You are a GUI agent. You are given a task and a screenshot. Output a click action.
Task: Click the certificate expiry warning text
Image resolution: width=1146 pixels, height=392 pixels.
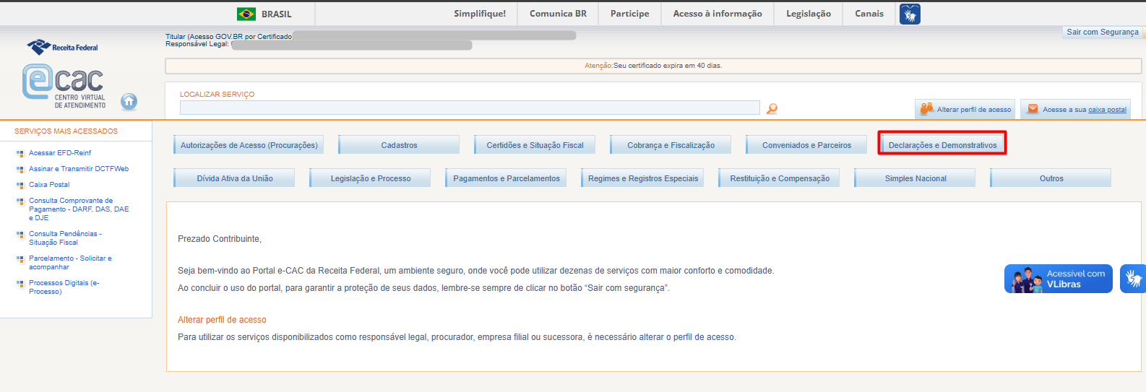[653, 66]
